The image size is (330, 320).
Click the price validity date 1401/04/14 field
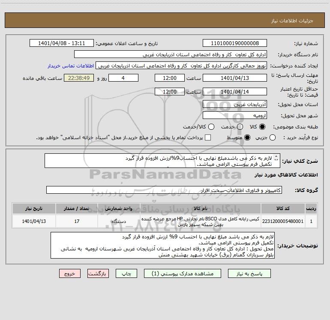click(235, 91)
